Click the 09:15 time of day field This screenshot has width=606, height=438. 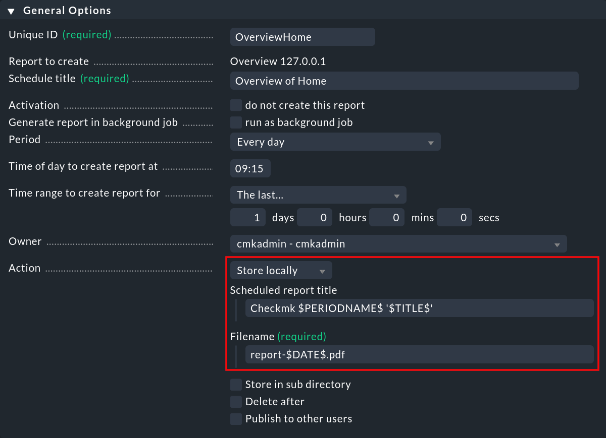250,168
